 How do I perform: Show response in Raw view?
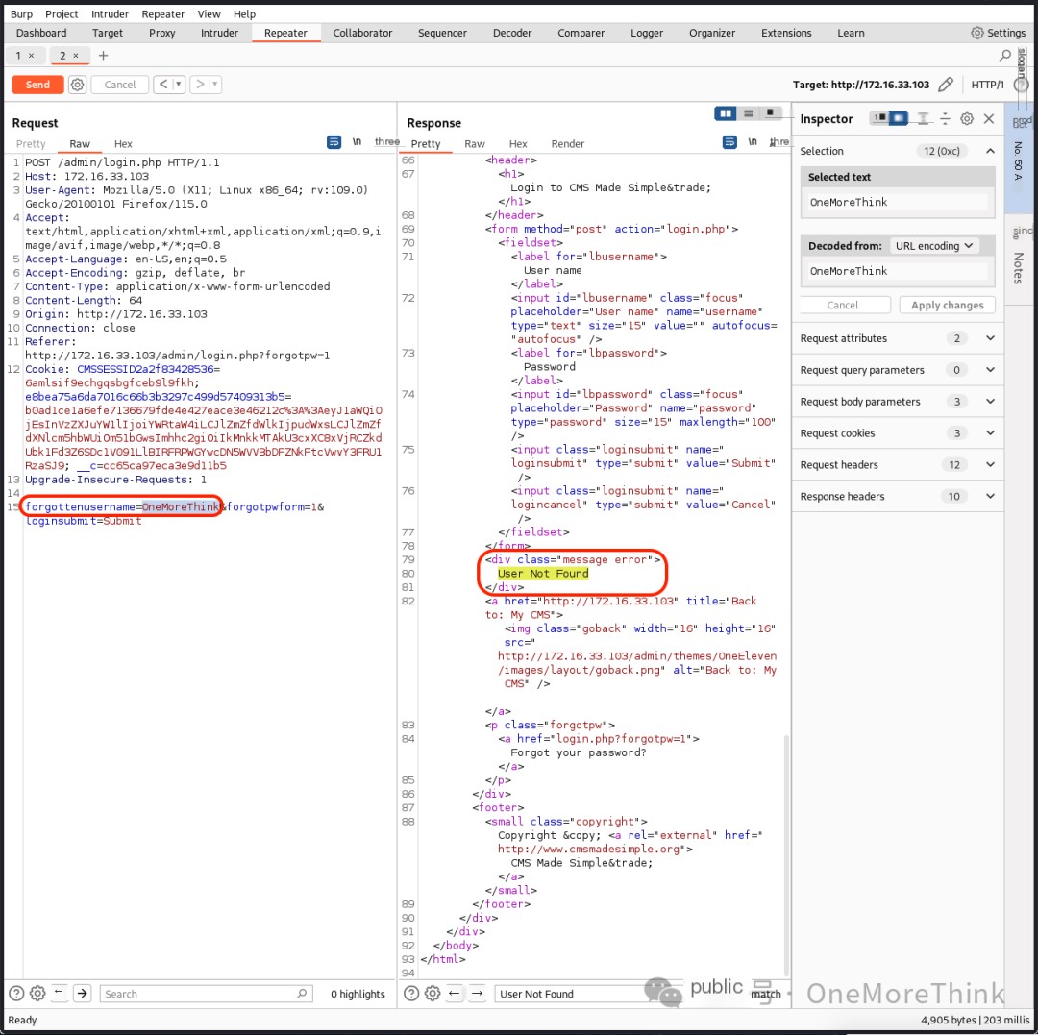pos(475,143)
